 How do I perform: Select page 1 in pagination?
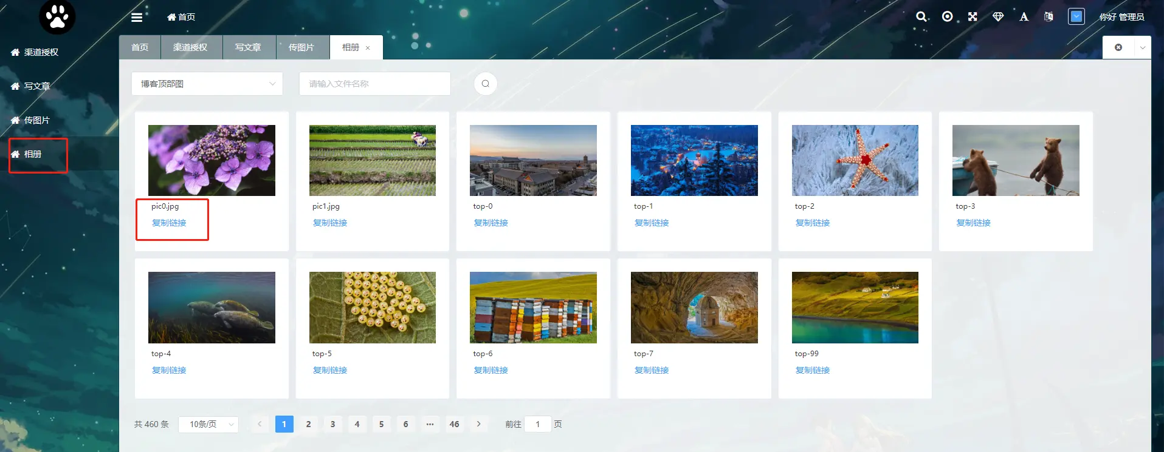[x=284, y=424]
